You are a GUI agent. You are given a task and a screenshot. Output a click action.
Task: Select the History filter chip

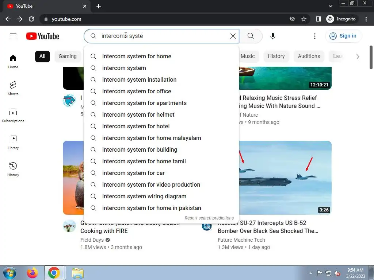(276, 57)
